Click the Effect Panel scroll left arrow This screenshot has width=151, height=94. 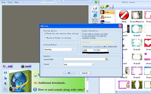click(117, 92)
